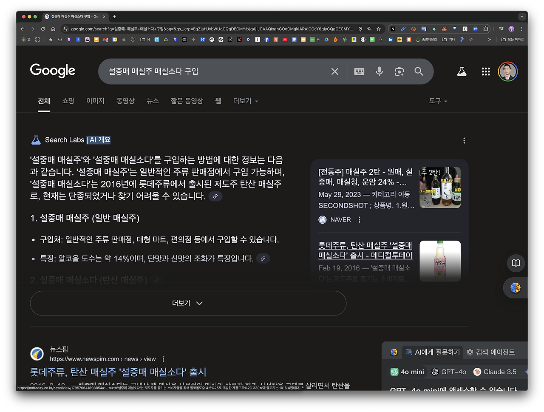Open the source link after the intro paragraph
Screen dimensions: 544x412
pos(215,196)
